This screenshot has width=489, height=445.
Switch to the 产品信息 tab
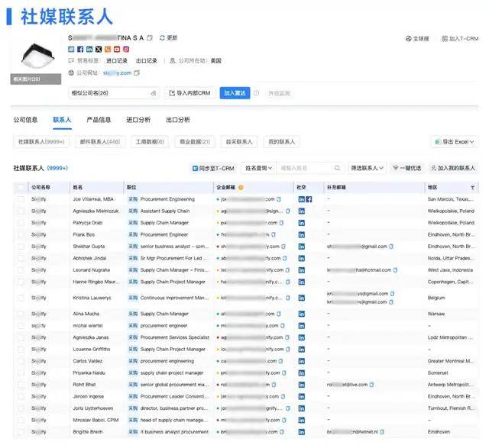pos(99,120)
